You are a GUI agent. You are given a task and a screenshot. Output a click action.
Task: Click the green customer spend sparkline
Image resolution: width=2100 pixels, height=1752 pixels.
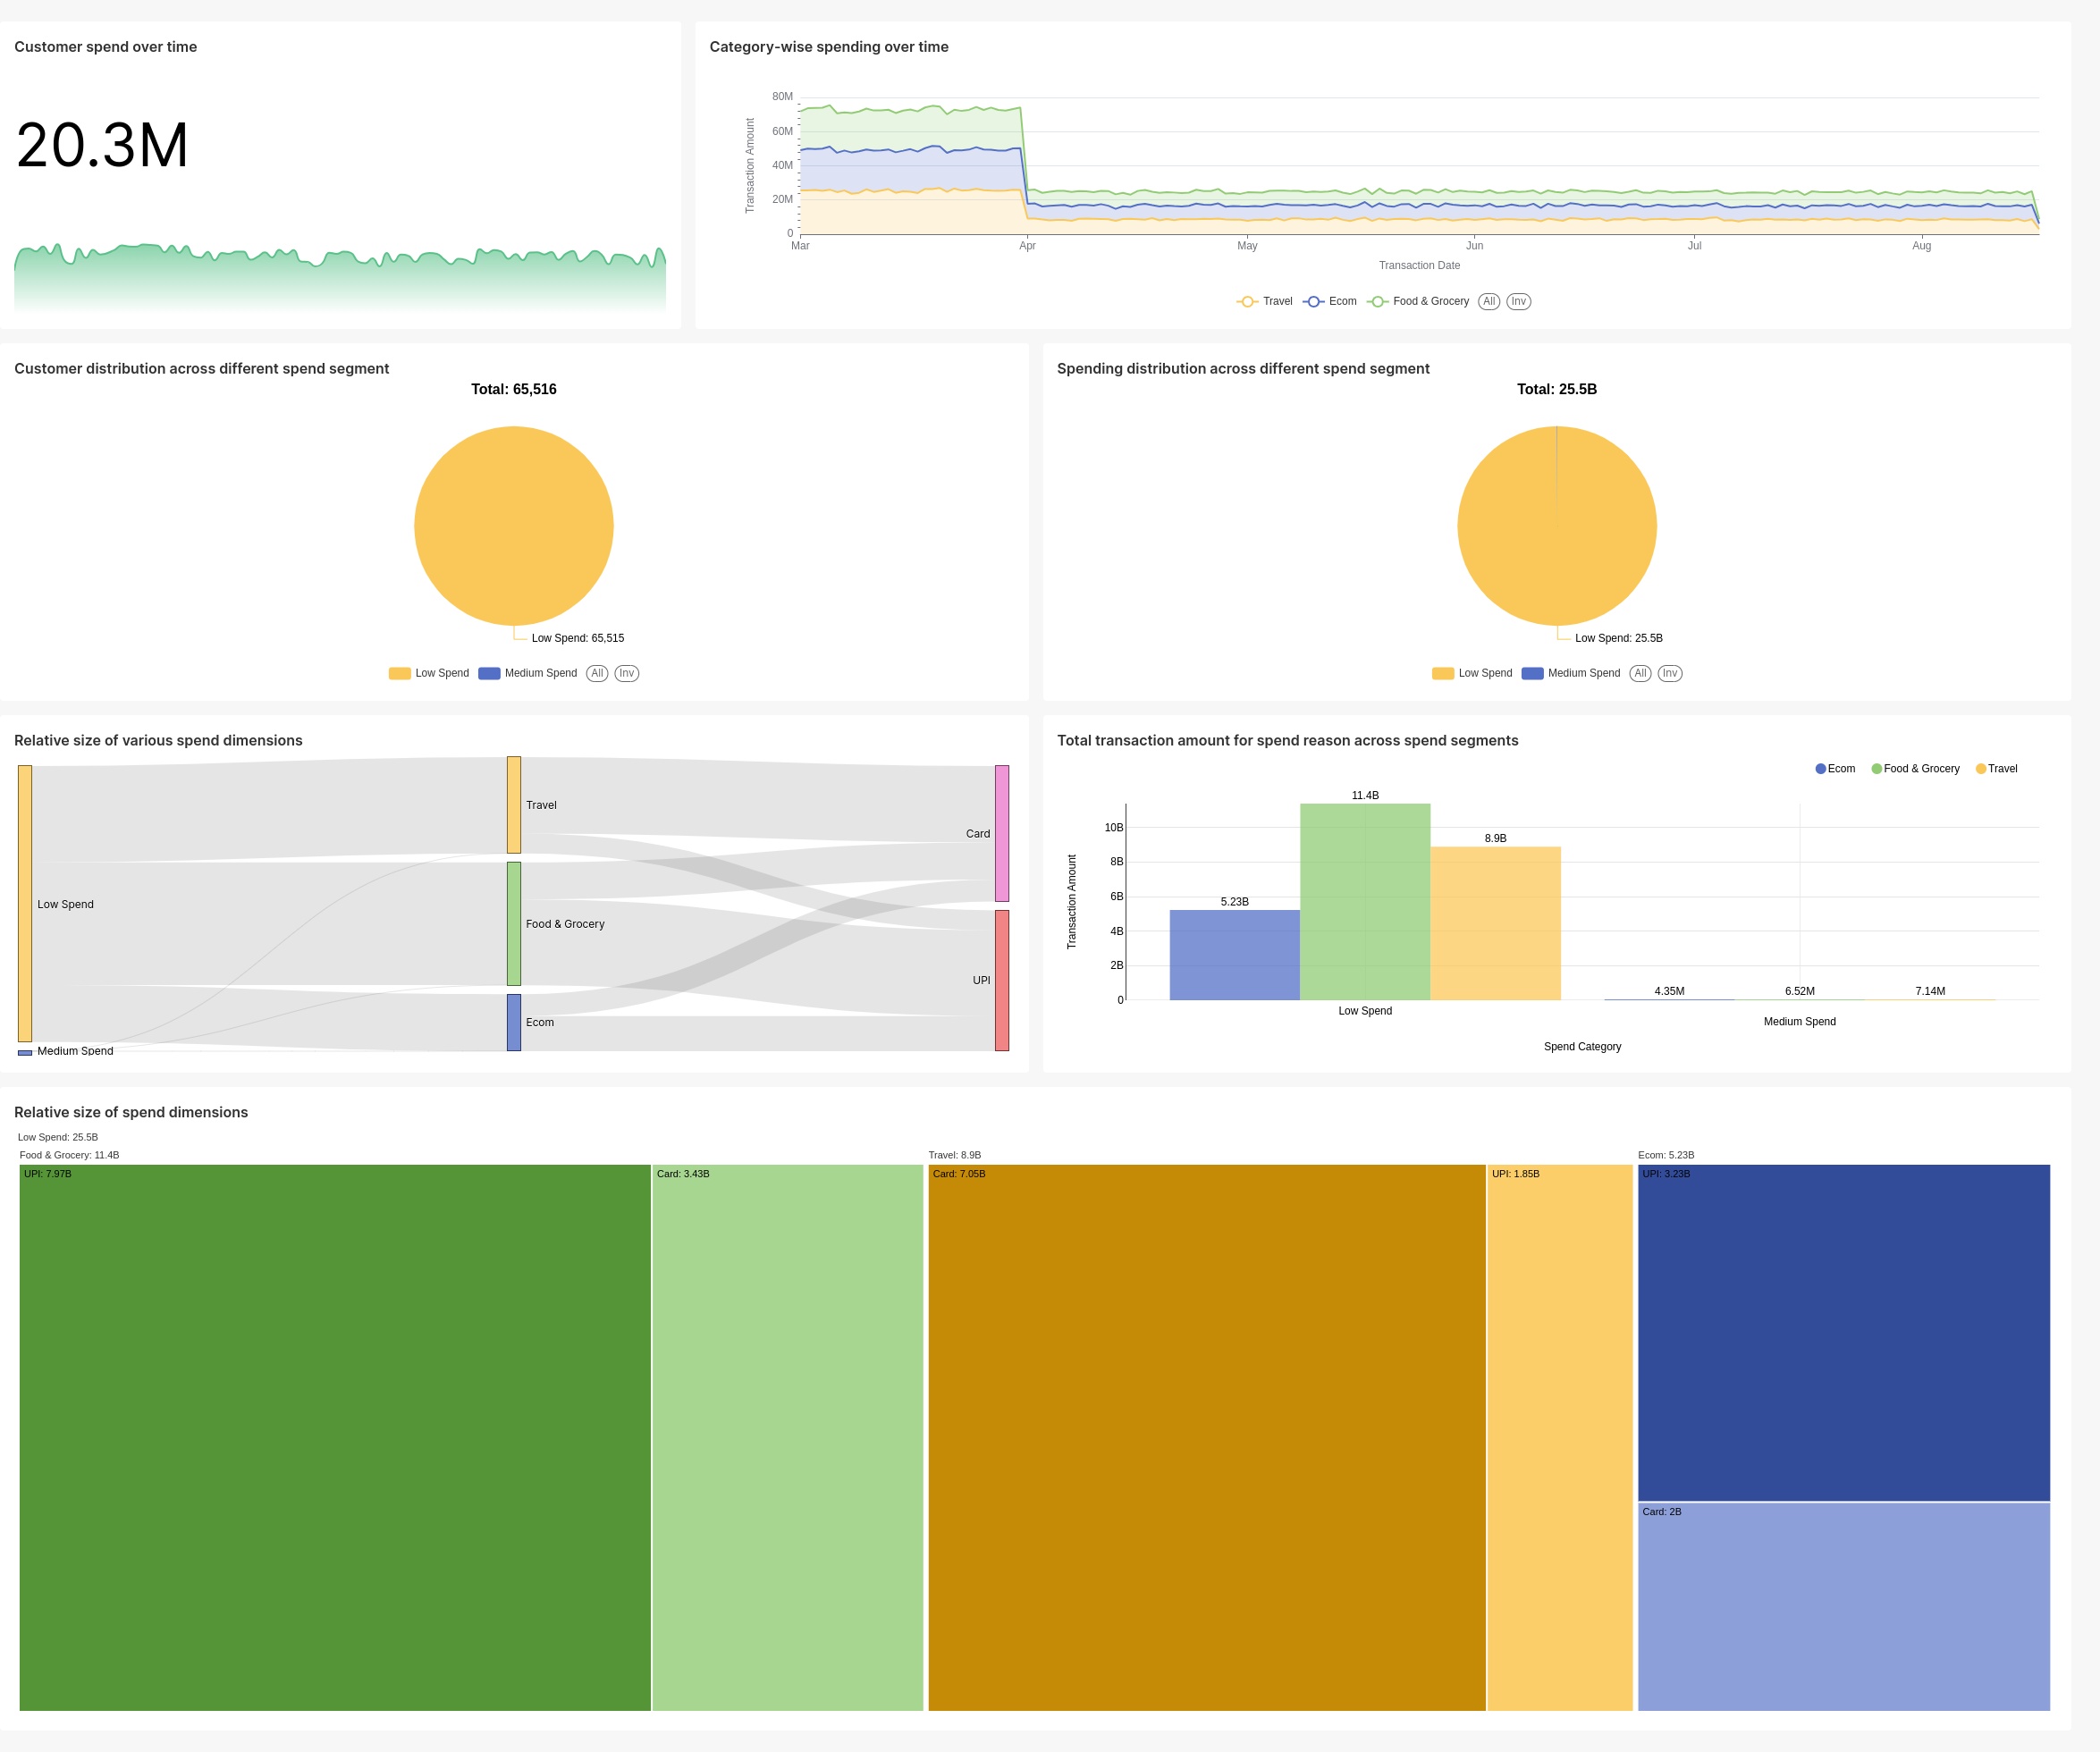click(340, 278)
